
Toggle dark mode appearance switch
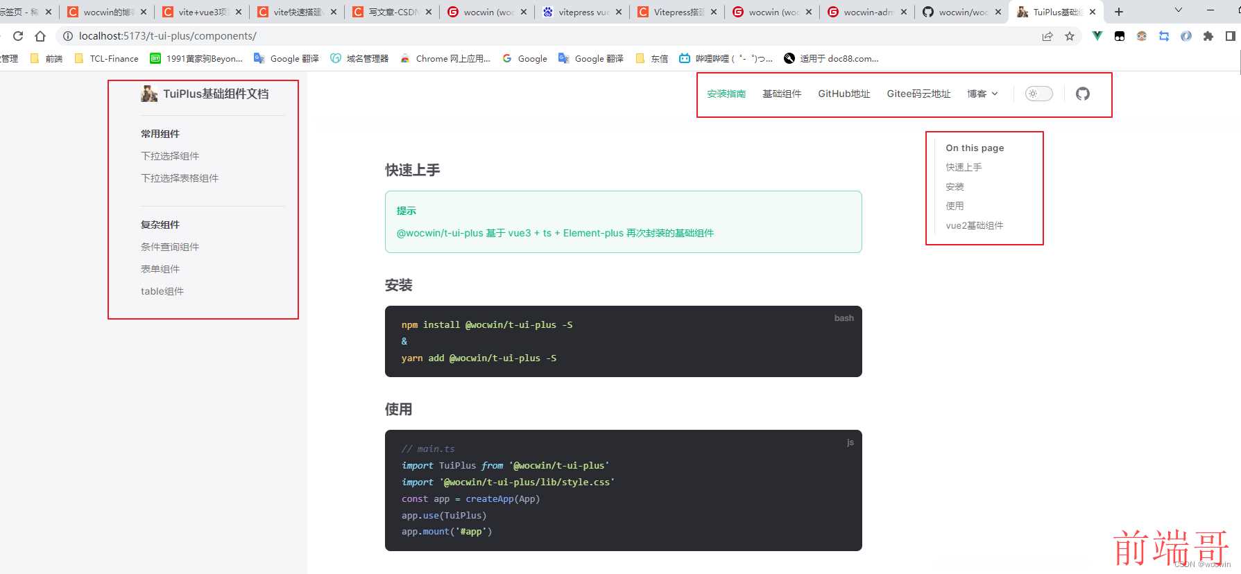(x=1038, y=94)
